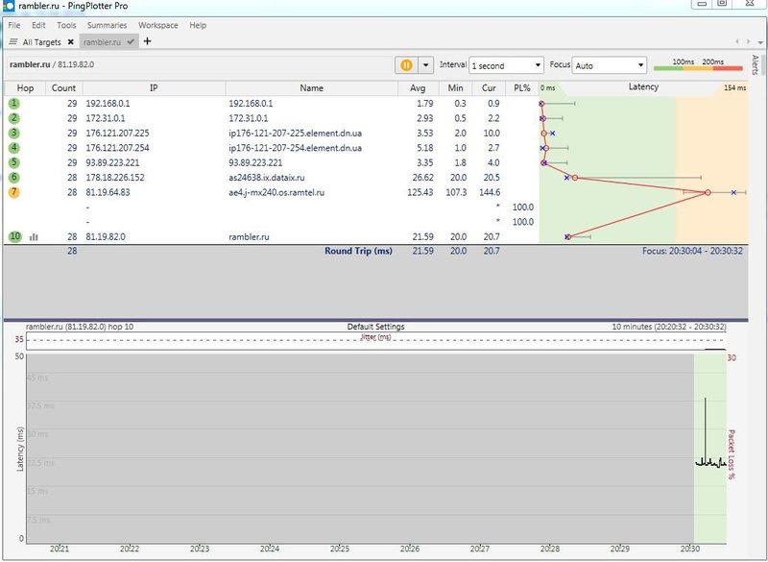Sort by the Avg column header

[x=418, y=88]
